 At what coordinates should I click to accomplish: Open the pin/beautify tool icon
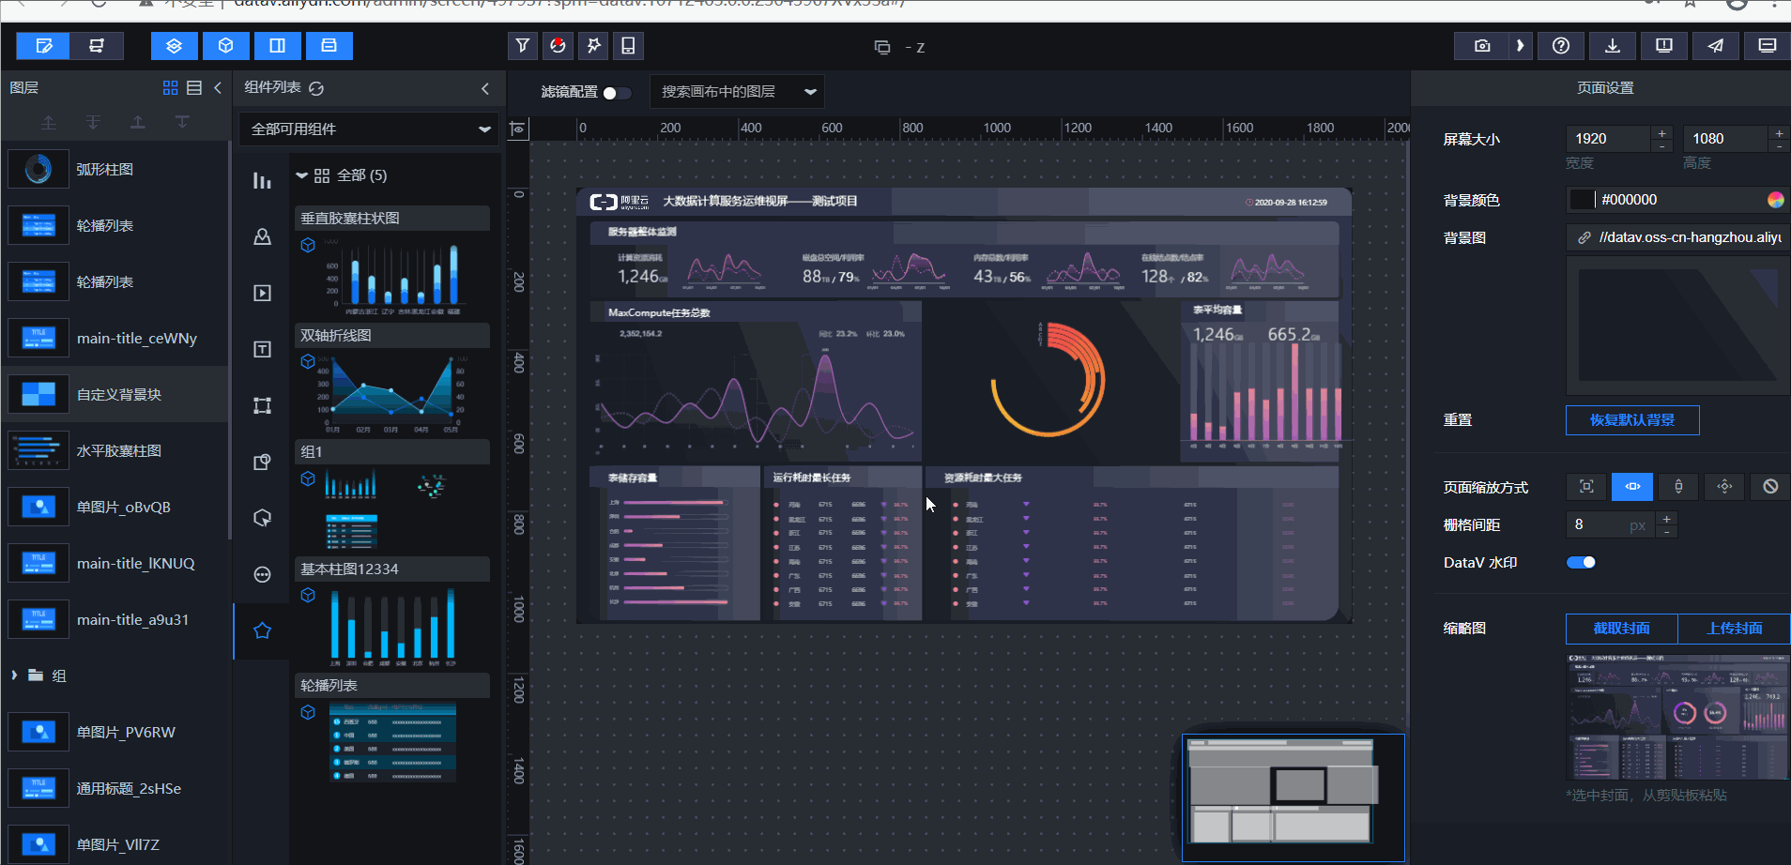click(593, 45)
